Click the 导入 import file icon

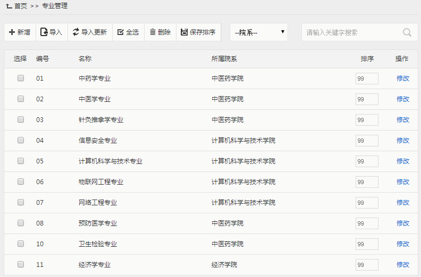click(44, 32)
